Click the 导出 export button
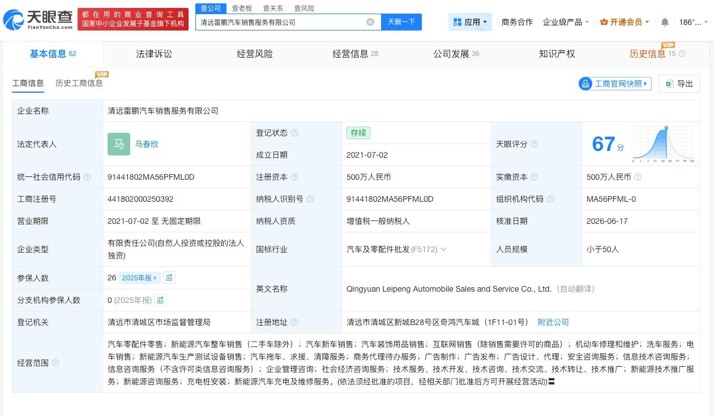 [679, 84]
